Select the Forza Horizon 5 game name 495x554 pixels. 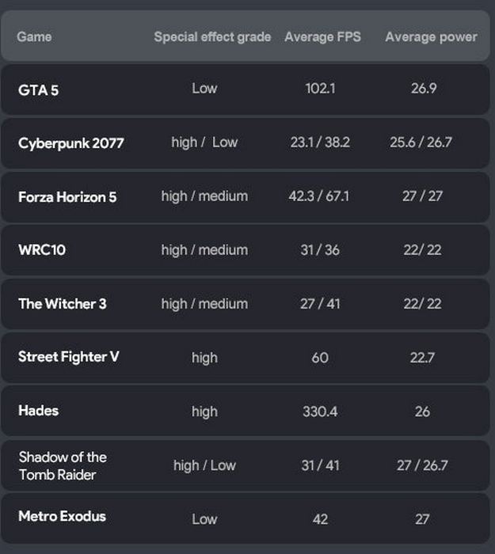point(67,196)
